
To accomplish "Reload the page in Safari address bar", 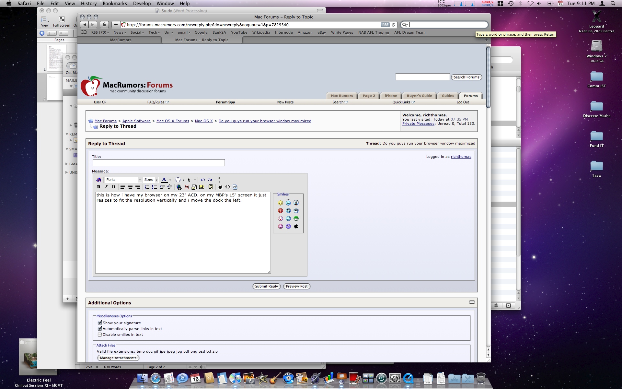I will (393, 25).
